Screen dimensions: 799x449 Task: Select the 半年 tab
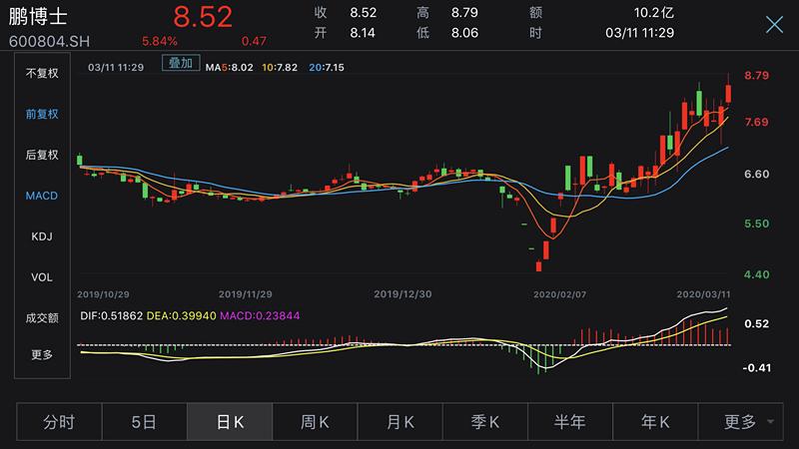pyautogui.click(x=570, y=421)
